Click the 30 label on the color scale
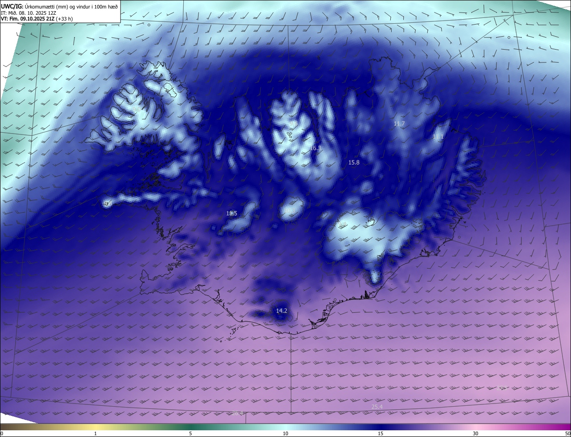The width and height of the screenshot is (571, 437). point(476,433)
